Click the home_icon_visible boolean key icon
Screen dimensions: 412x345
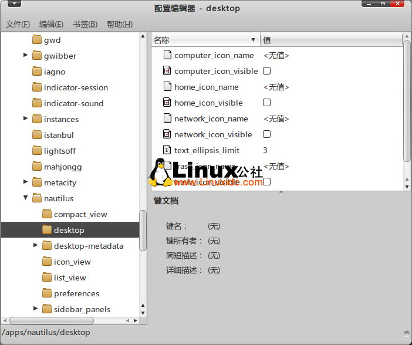[167, 103]
